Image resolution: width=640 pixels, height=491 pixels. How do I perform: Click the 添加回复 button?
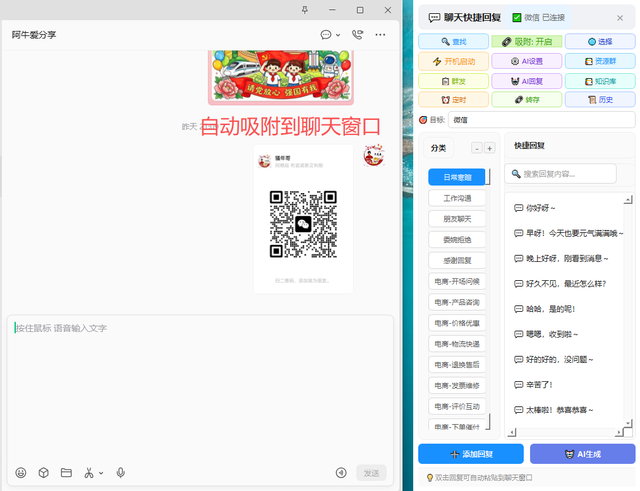tap(471, 454)
